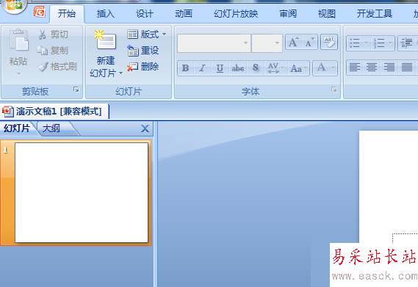Viewport: 418px width, 287px height.
Task: Increase font size with large A
Action: coord(294,42)
